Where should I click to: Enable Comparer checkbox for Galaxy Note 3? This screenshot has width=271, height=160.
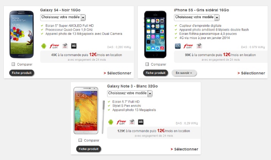pyautogui.click(x=80, y=140)
